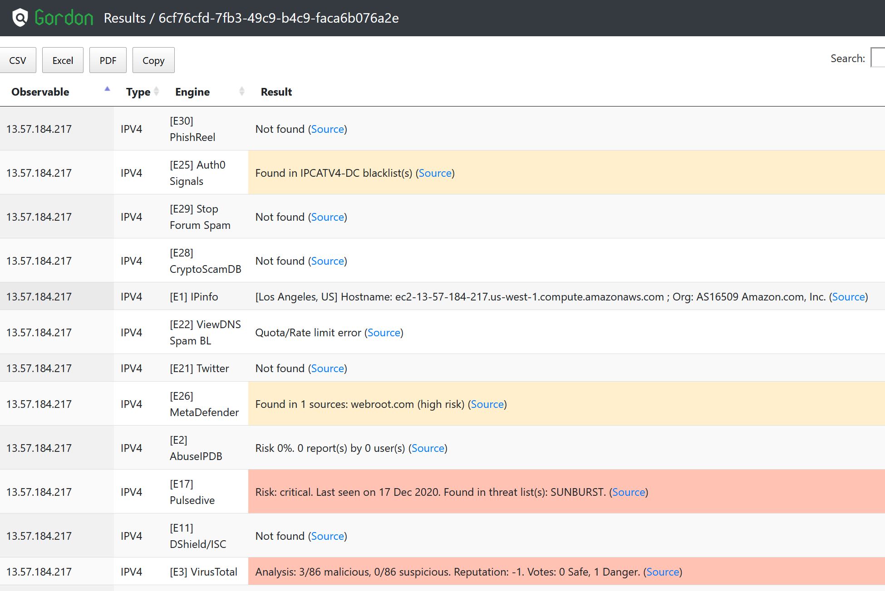Viewport: 885px width, 591px height.
Task: Open Source link for Auth0 Signals blacklist result
Action: [x=435, y=173]
